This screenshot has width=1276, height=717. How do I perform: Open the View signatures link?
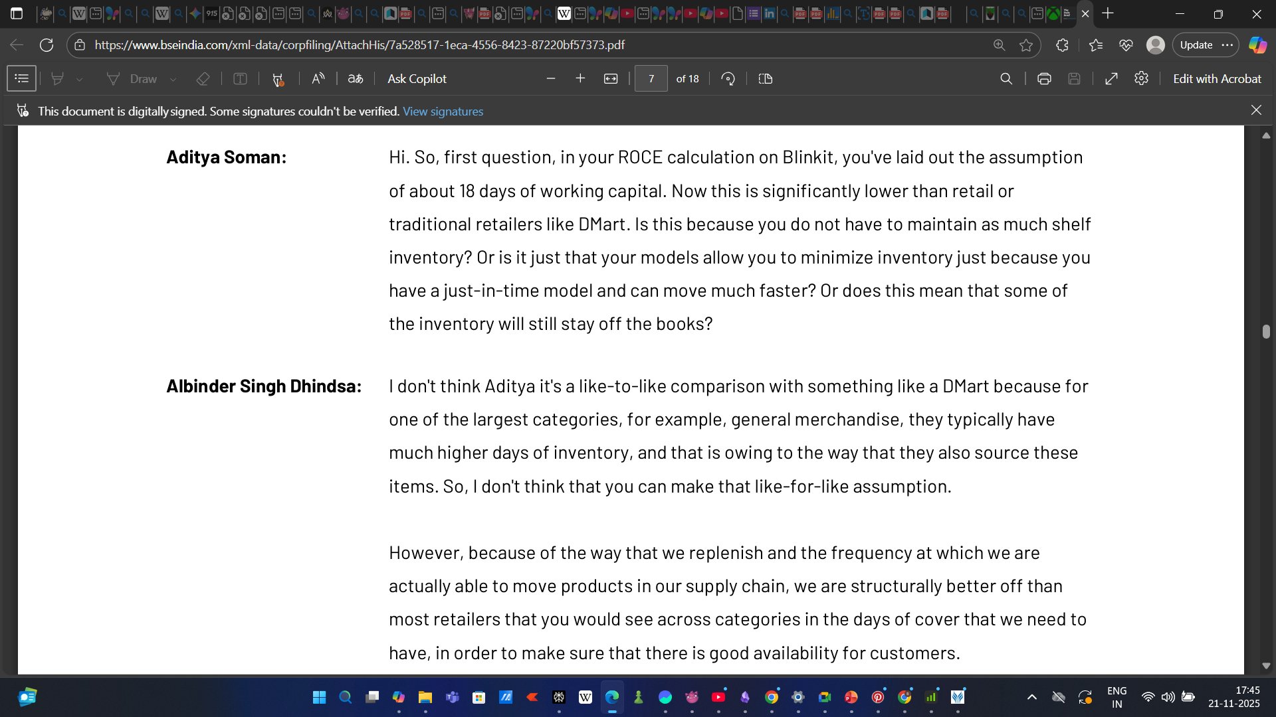(443, 111)
